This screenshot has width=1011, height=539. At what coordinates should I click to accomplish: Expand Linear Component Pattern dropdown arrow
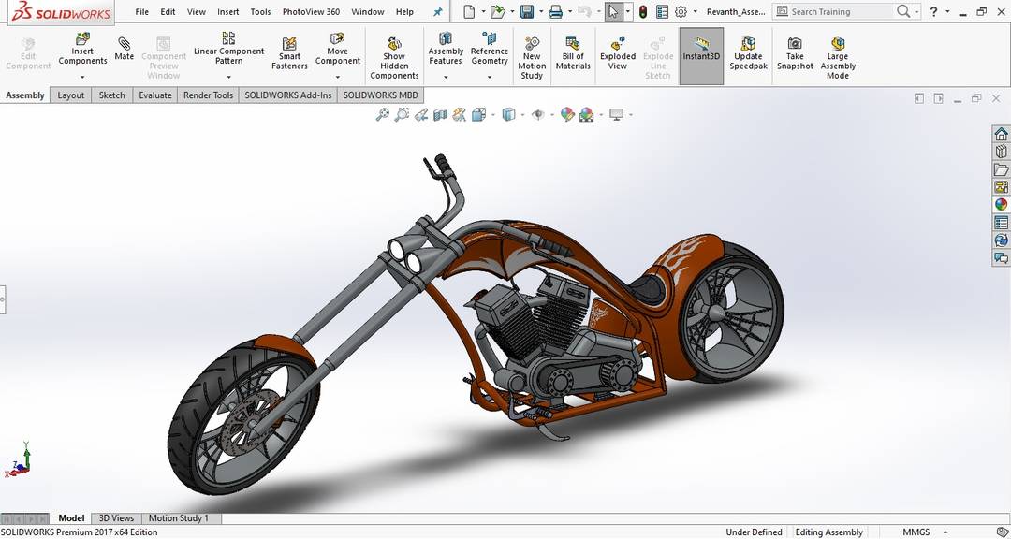click(x=229, y=77)
